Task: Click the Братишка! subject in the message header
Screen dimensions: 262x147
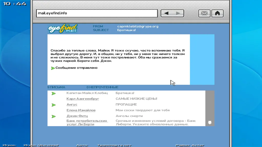Action: coord(126,30)
